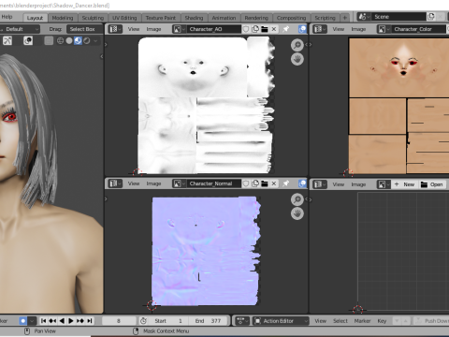Browse scenes with scene icon dropdown
The image size is (449, 337).
[x=364, y=17]
